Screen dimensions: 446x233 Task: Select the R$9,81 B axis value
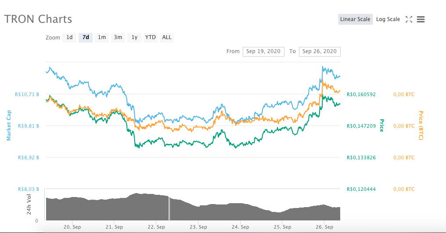29,126
